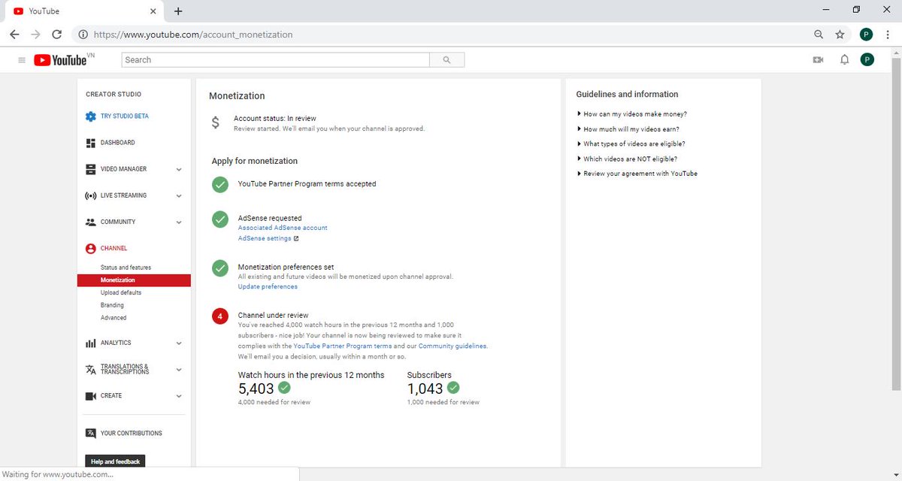902x481 pixels.
Task: Click 'Account status: In review' text
Action: 275,119
